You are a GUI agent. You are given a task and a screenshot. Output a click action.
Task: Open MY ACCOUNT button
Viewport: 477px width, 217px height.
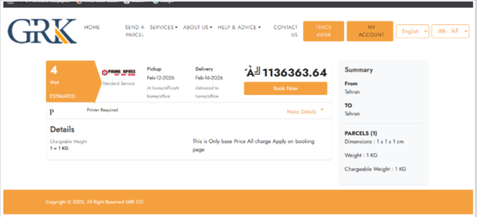(x=370, y=31)
